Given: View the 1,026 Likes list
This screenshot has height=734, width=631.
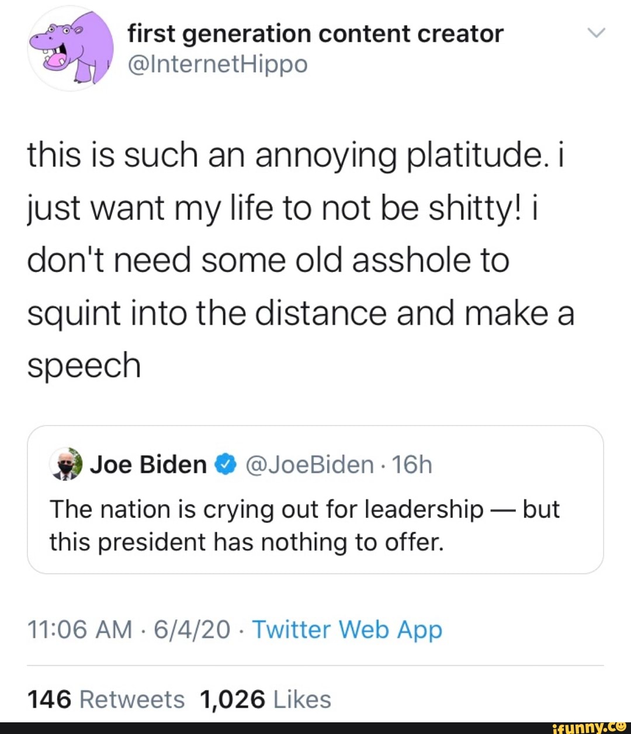Looking at the screenshot, I should point(265,699).
